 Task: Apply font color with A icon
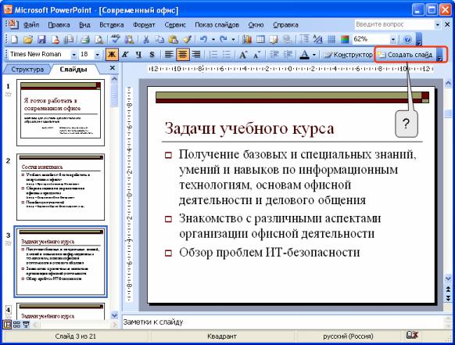pyautogui.click(x=304, y=55)
